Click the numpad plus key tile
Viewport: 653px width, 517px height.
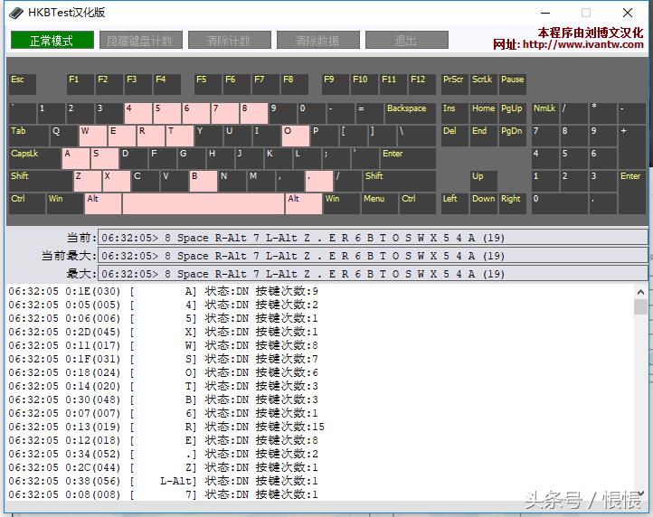pyautogui.click(x=632, y=147)
